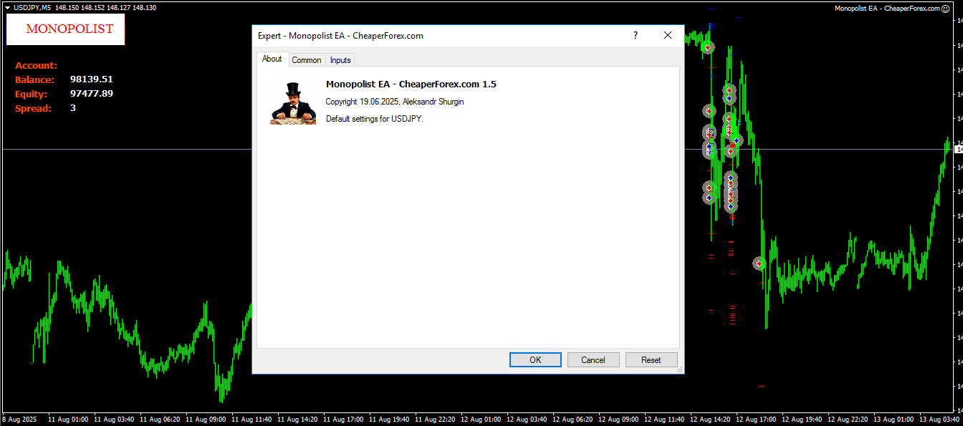Viewport: 963px width, 426px height.
Task: Click the current price label on the right axis
Action: coord(958,149)
